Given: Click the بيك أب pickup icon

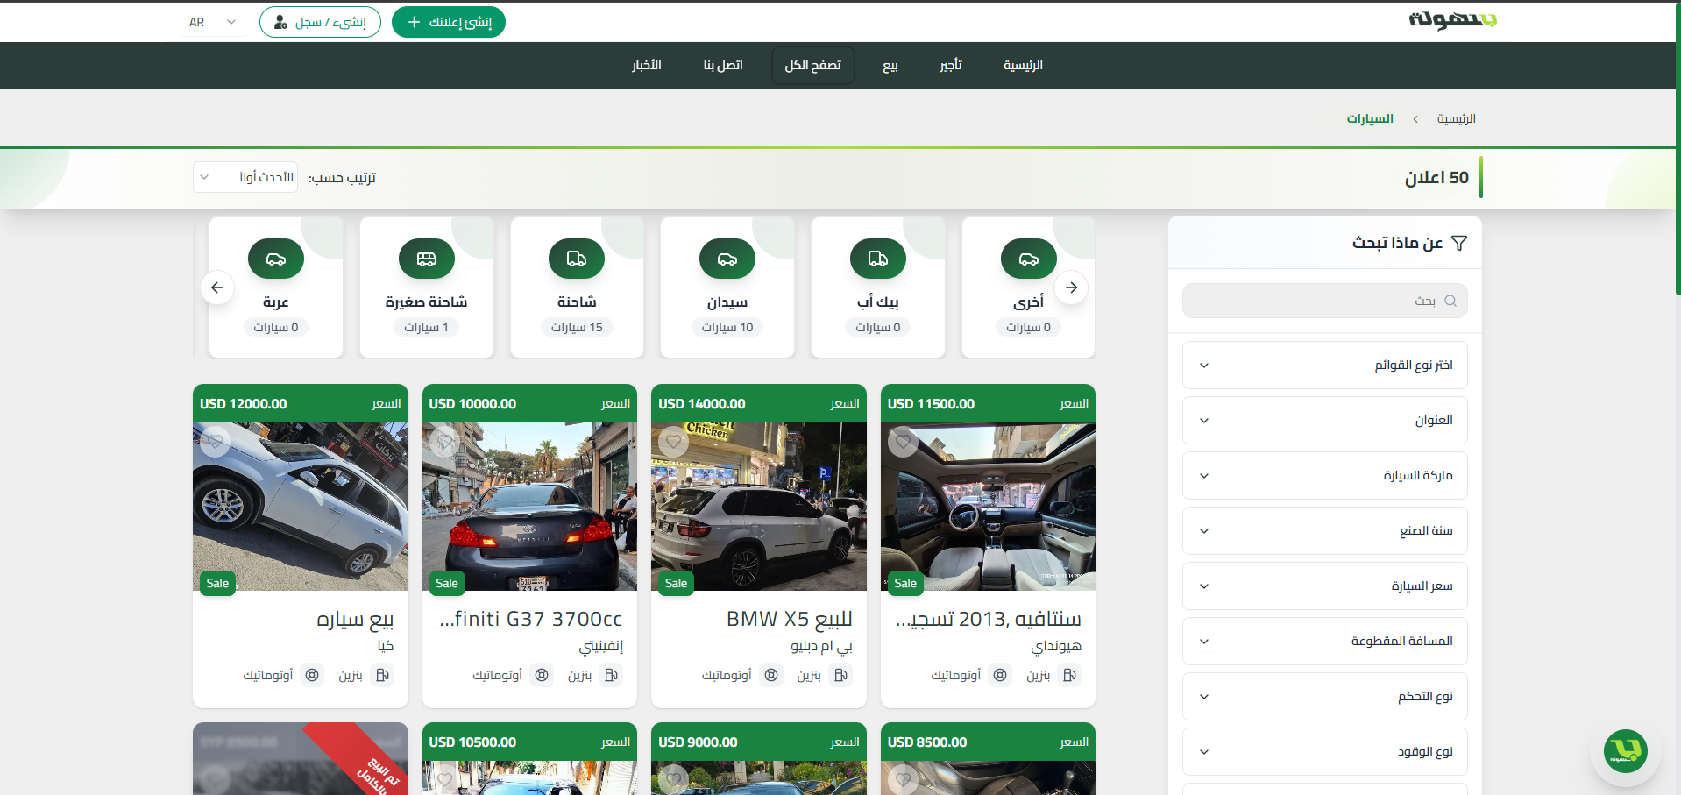Looking at the screenshot, I should [877, 259].
